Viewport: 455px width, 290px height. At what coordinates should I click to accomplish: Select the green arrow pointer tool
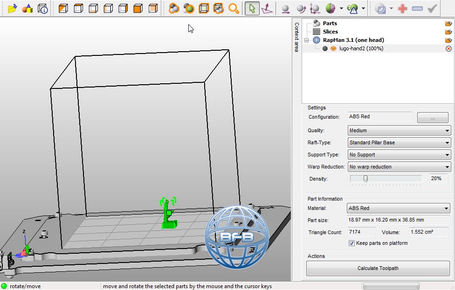252,8
